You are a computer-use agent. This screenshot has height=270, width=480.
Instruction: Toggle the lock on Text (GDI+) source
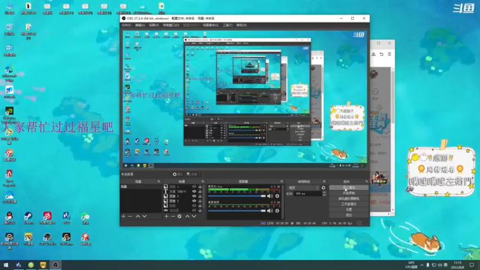pyautogui.click(x=200, y=191)
